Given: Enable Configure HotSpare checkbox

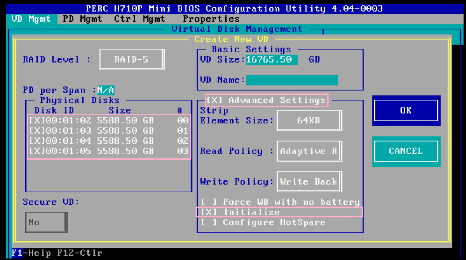Looking at the screenshot, I should click(x=209, y=222).
